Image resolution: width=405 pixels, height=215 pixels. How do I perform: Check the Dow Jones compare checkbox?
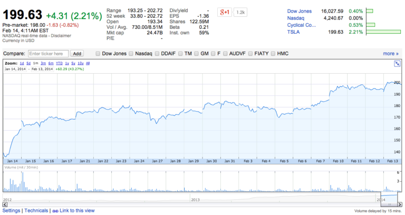tap(98, 53)
